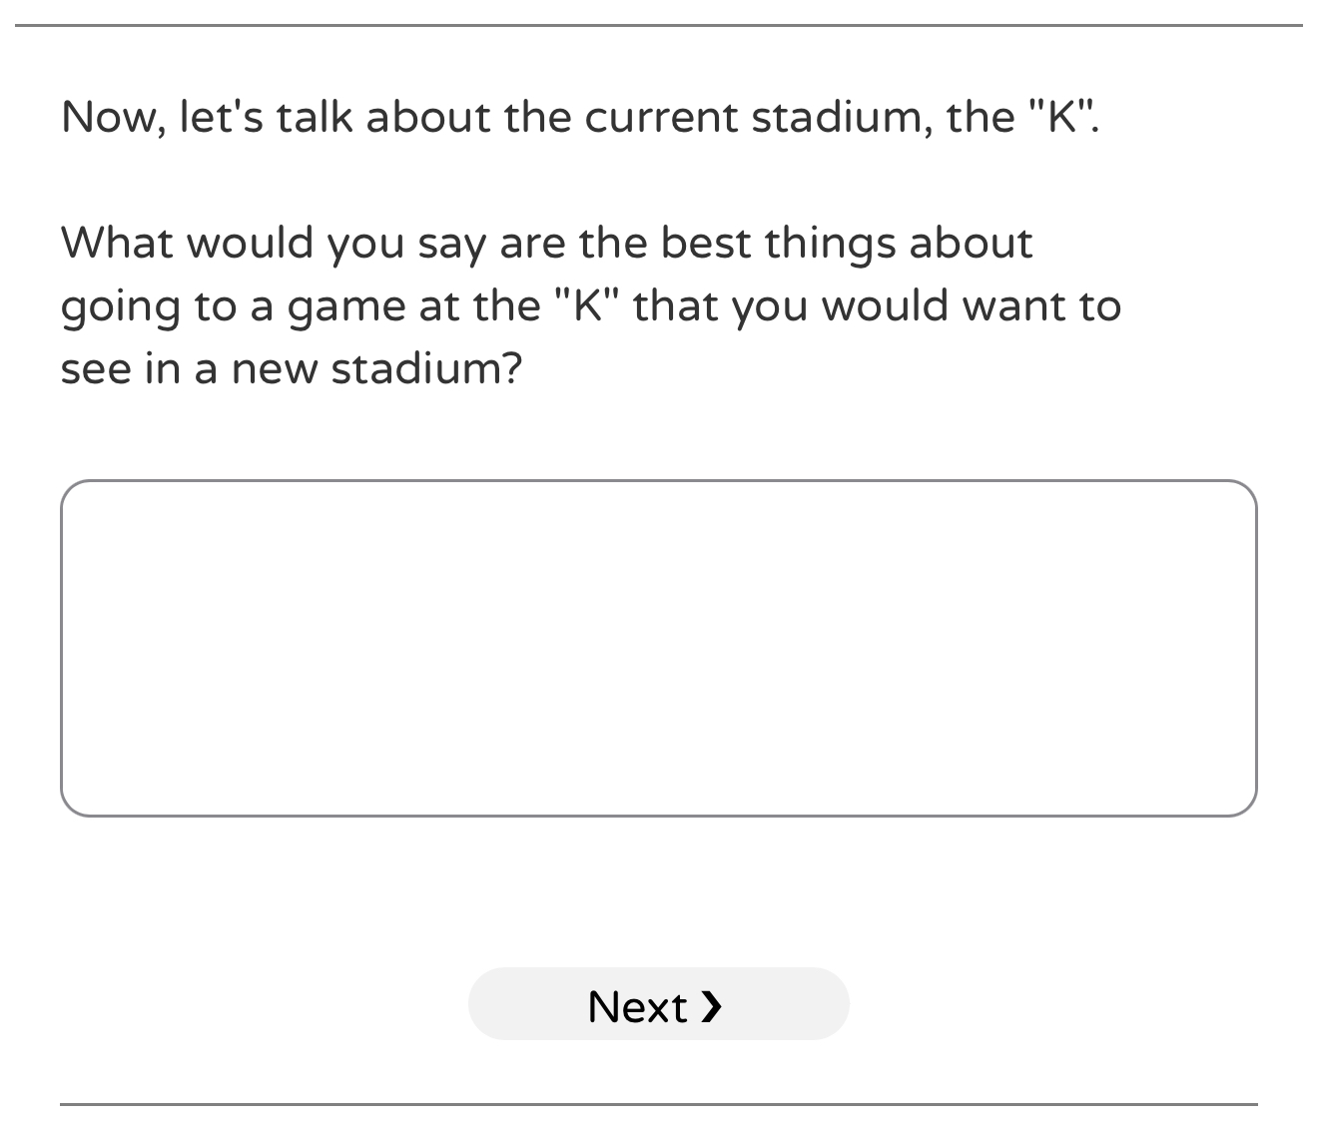This screenshot has width=1318, height=1131.
Task: Click the Next button
Action: click(658, 1004)
